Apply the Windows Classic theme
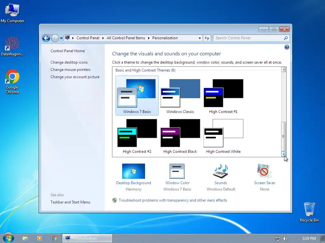Screen dimensions: 325x243 180,96
